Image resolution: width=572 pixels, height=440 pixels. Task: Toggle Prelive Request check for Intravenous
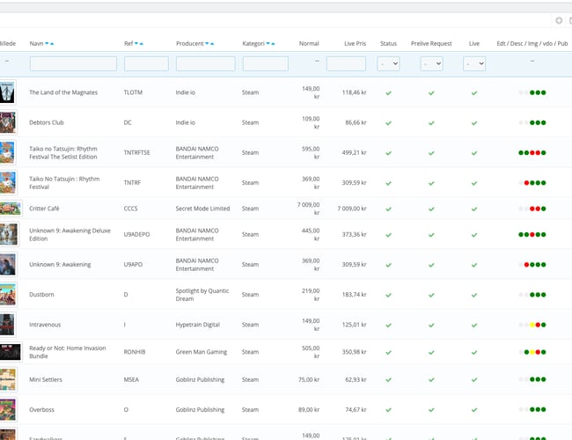pos(431,325)
